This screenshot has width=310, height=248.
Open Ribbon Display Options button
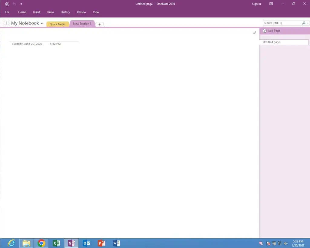click(271, 4)
